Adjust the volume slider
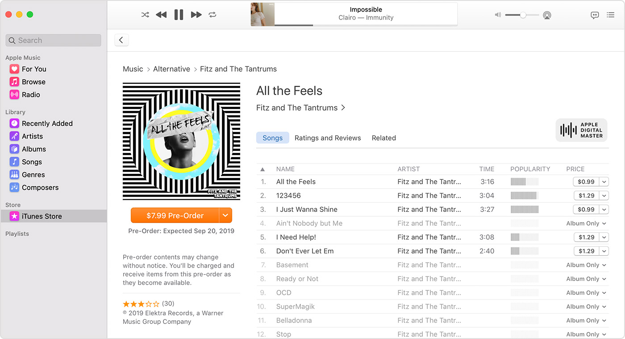 click(523, 15)
